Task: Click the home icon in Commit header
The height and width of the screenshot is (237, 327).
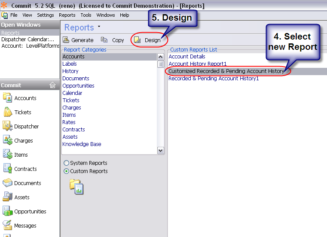Action: (x=53, y=85)
